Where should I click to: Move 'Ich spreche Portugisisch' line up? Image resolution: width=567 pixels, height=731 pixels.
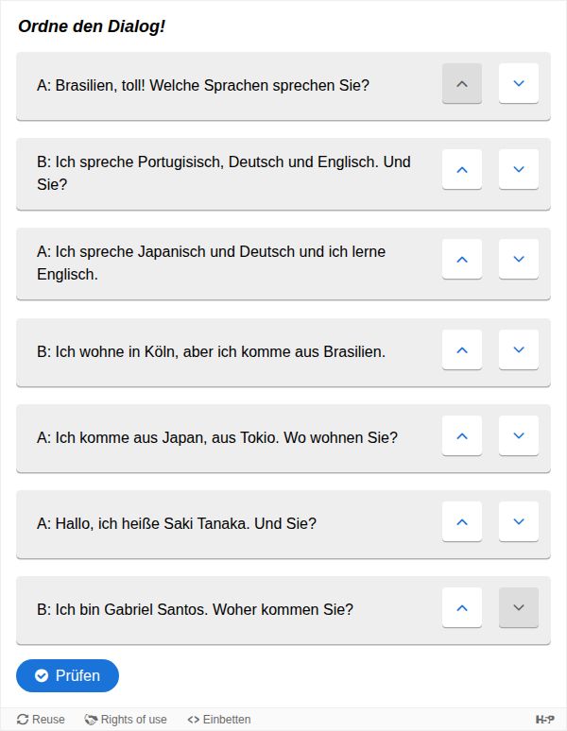(462, 170)
